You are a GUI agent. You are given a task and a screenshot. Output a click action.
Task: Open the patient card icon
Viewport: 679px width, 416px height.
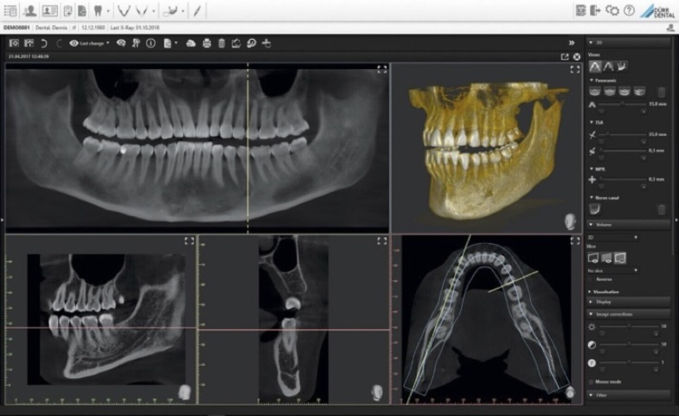pyautogui.click(x=49, y=10)
